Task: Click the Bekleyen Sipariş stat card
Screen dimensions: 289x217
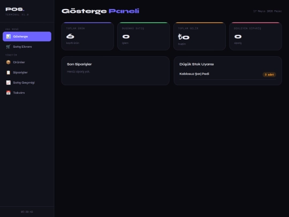Action: [255, 36]
